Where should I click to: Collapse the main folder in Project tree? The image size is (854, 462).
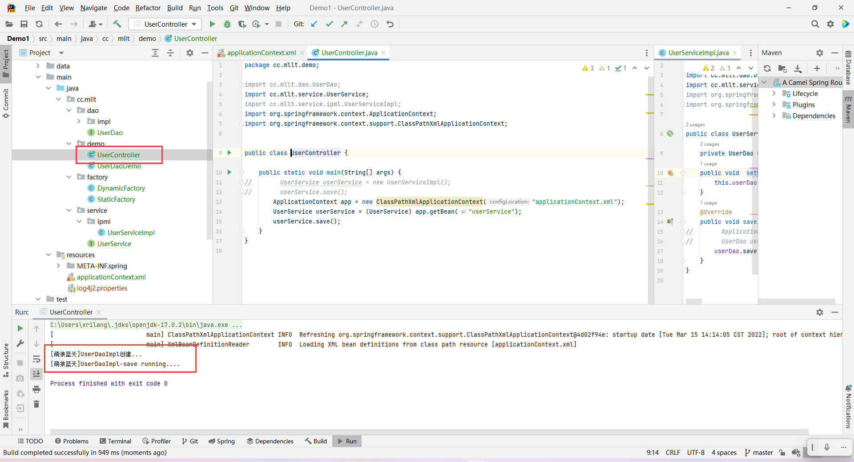38,77
